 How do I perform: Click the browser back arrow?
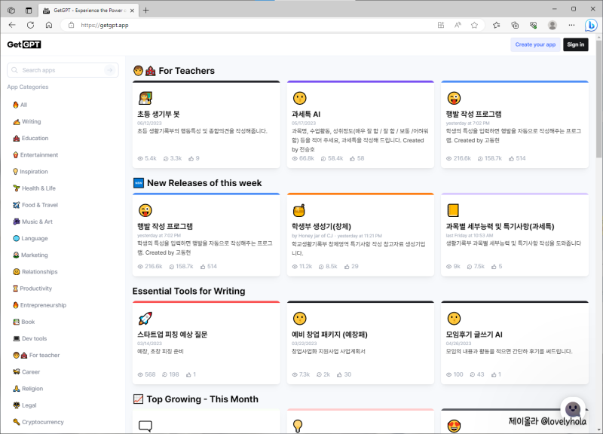tap(12, 25)
